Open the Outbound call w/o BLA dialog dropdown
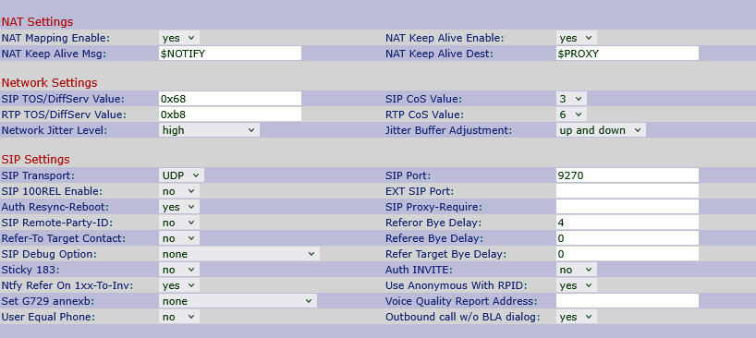756x338 pixels. (576, 317)
